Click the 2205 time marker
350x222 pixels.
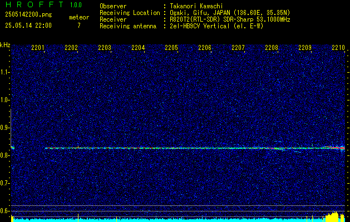tap(171, 47)
